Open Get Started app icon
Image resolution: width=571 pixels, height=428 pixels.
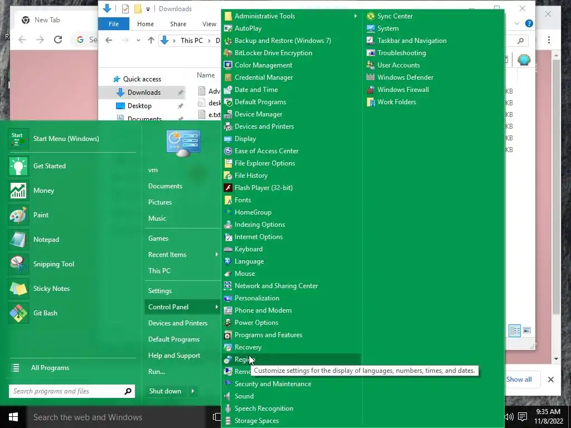click(x=18, y=166)
